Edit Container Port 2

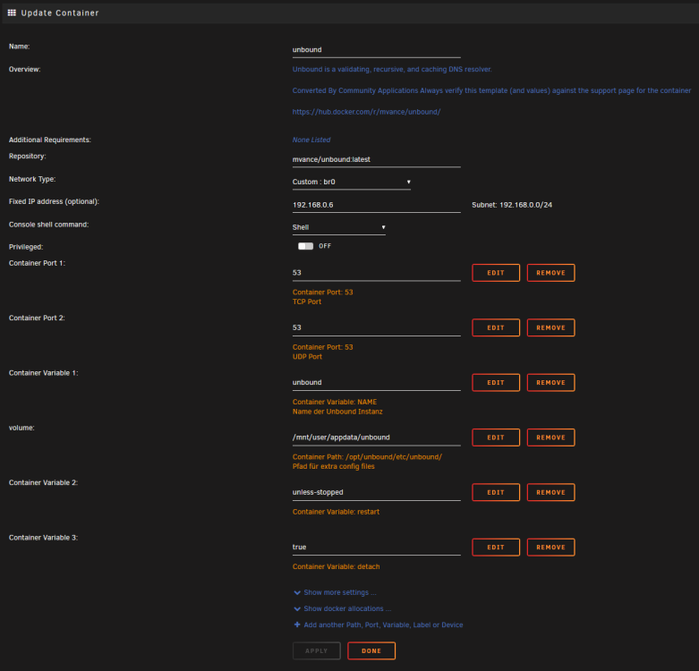[x=496, y=327]
